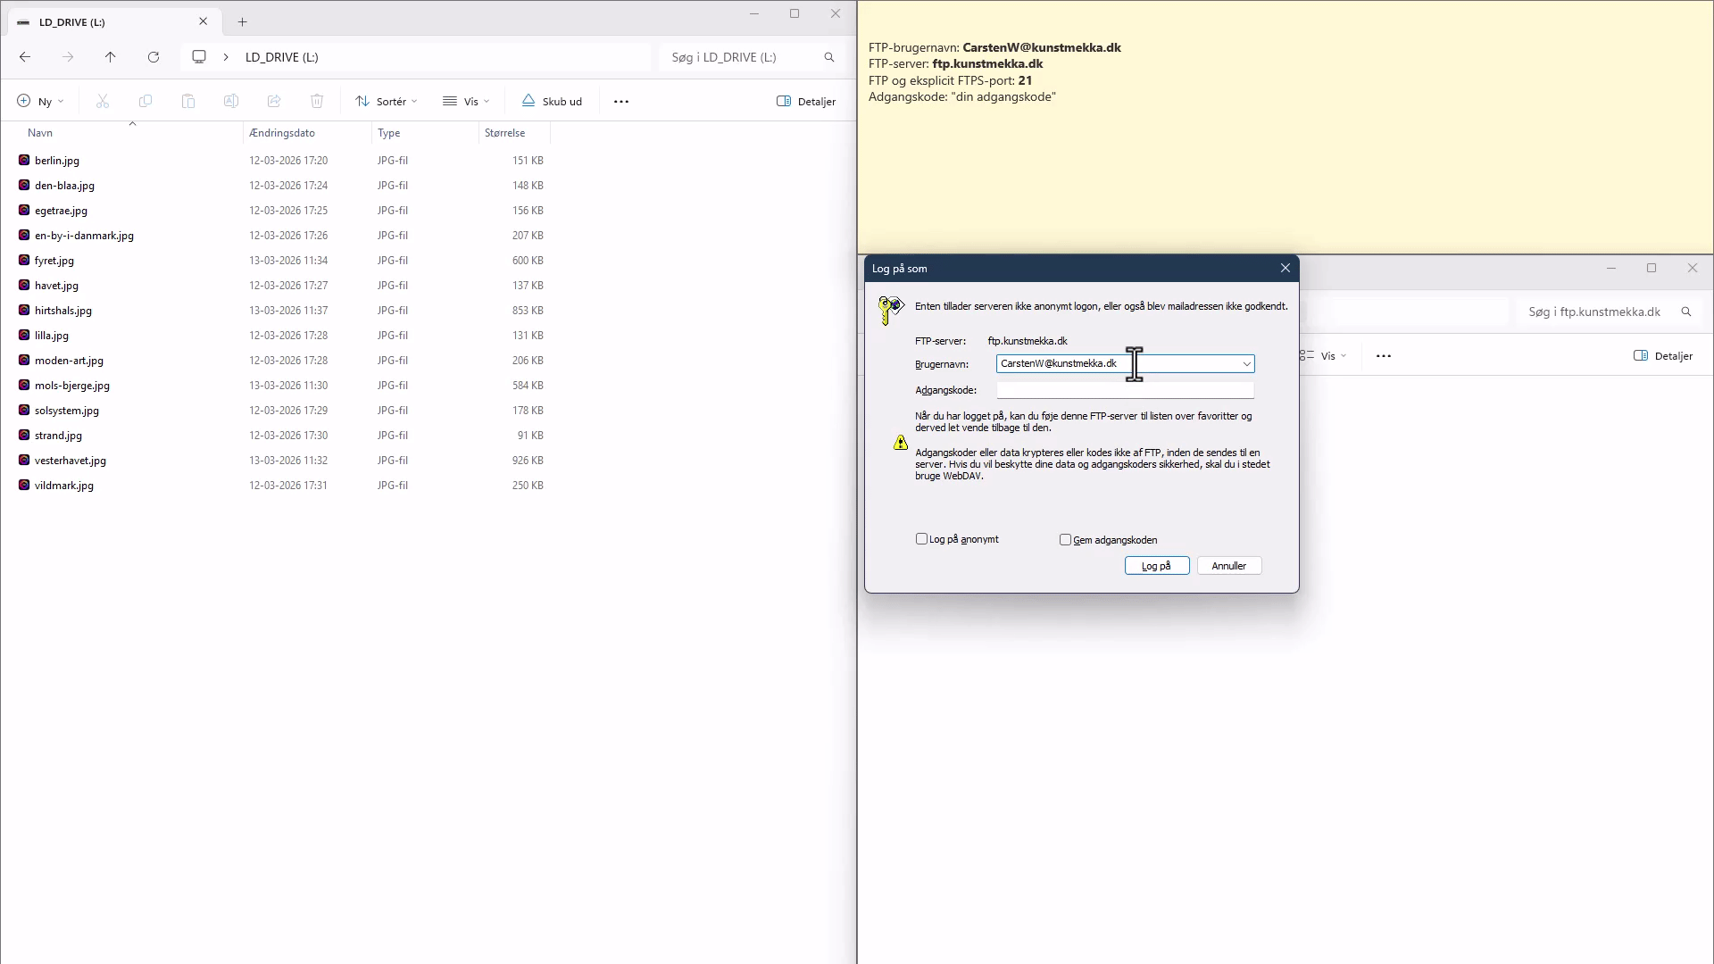The image size is (1714, 964).
Task: Close the LD_DRIVE (L:) tab
Action: [204, 21]
